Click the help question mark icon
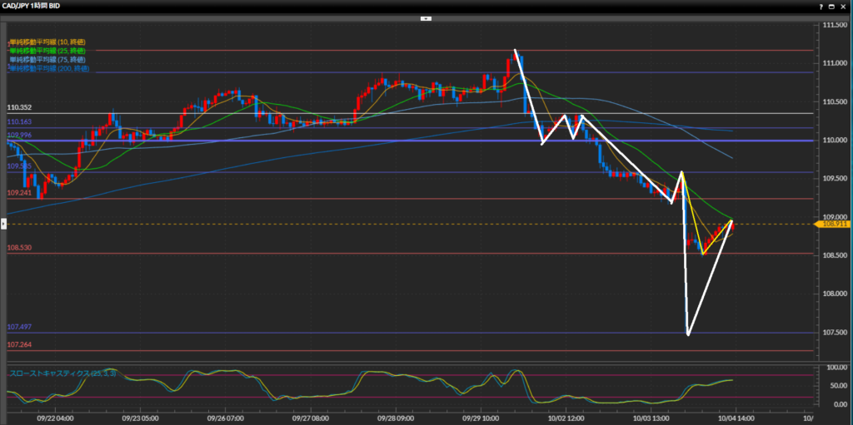Image resolution: width=853 pixels, height=425 pixels. point(821,6)
